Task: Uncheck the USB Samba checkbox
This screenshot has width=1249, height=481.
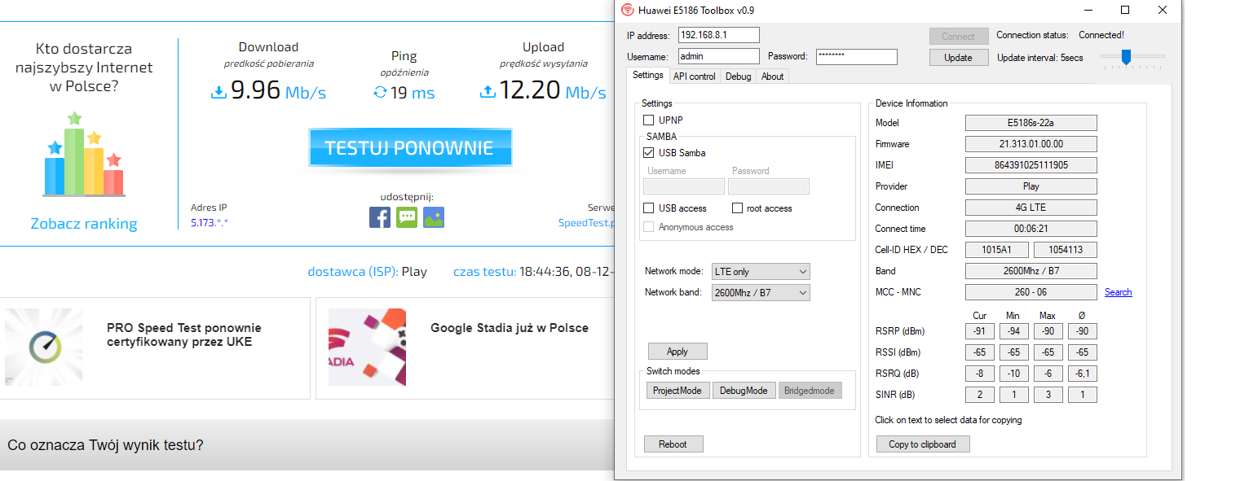Action: click(649, 153)
